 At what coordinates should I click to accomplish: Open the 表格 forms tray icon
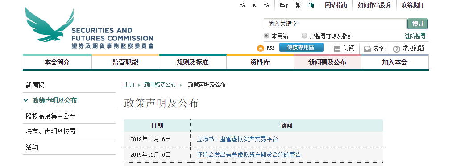(367, 49)
